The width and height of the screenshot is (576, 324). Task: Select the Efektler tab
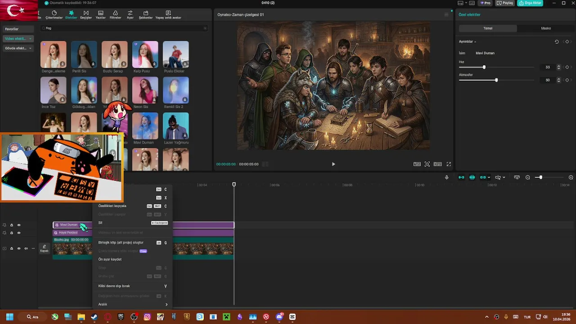tap(71, 15)
